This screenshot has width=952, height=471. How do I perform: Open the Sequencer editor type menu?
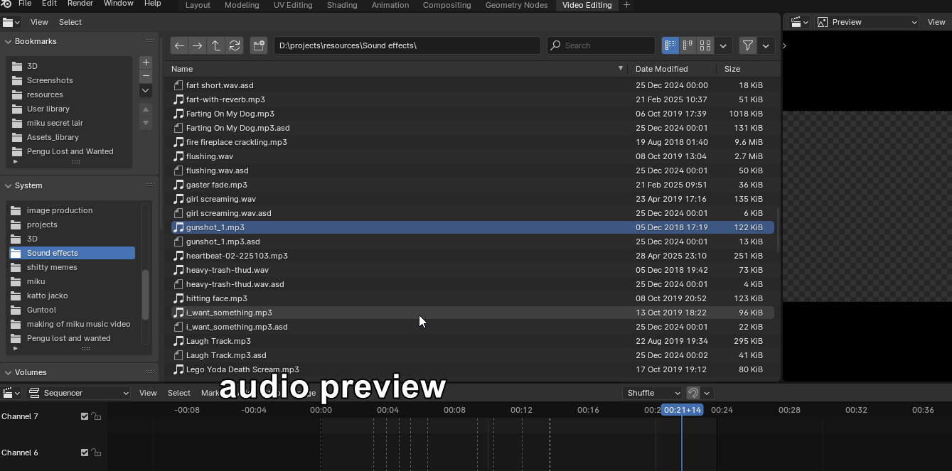pyautogui.click(x=11, y=393)
